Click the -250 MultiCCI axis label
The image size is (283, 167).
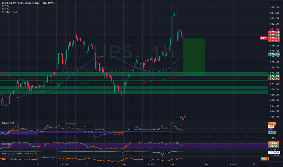tap(273, 138)
